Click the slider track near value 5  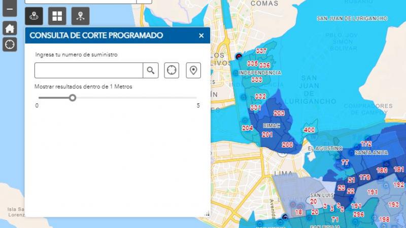click(195, 97)
